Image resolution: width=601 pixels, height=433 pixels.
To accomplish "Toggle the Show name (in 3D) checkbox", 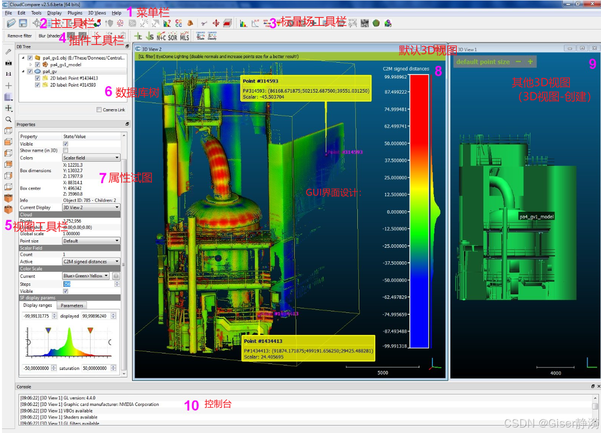I will click(x=66, y=150).
